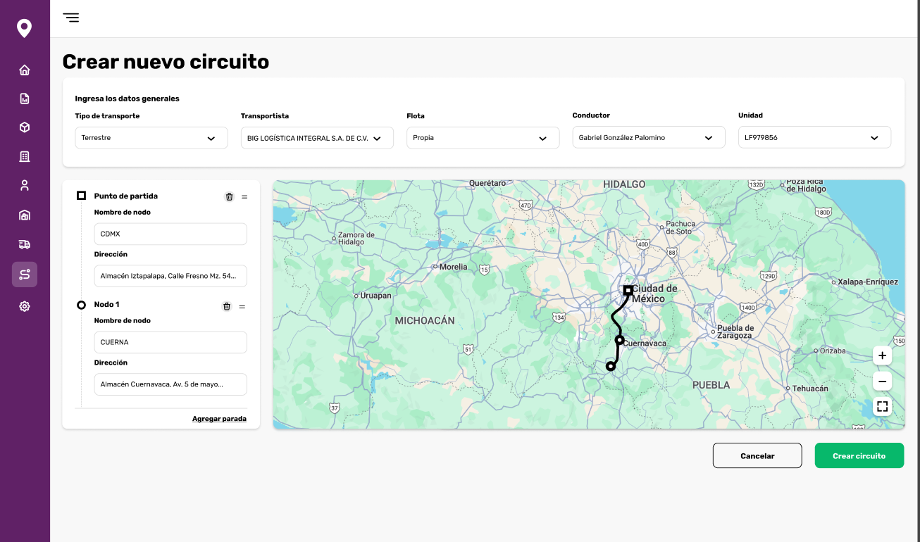920x542 pixels.
Task: Click Ciudad de México map label
Action: [654, 294]
